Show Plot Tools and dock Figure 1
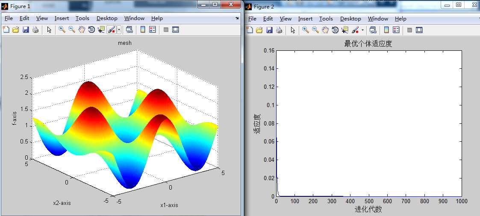This screenshot has width=480, height=216. 175,29
